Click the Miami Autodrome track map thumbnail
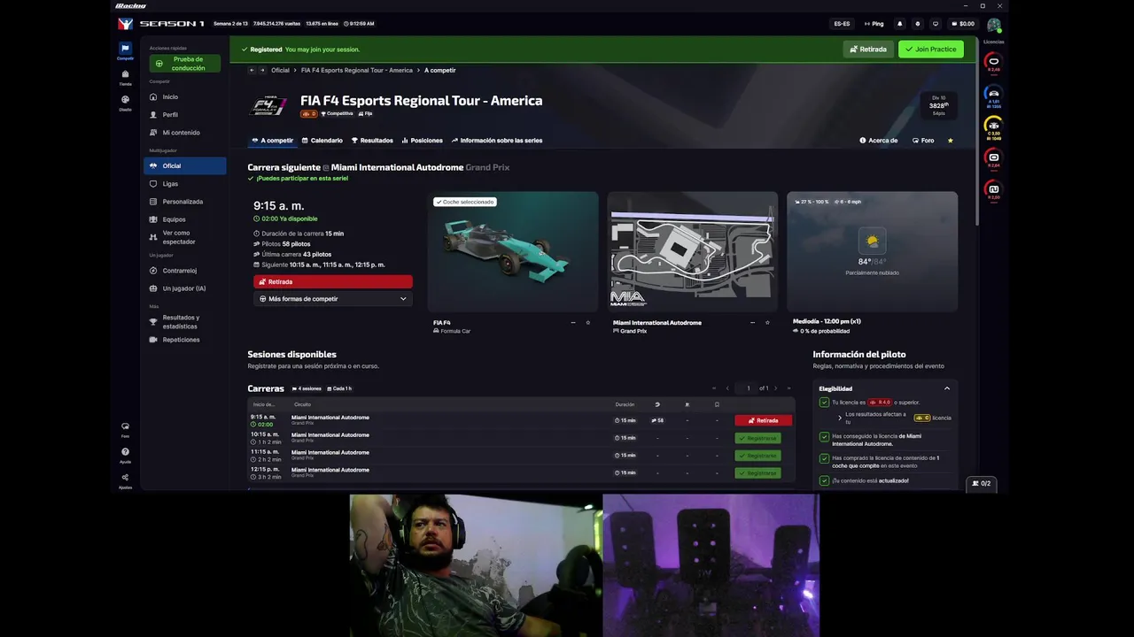 pyautogui.click(x=693, y=251)
